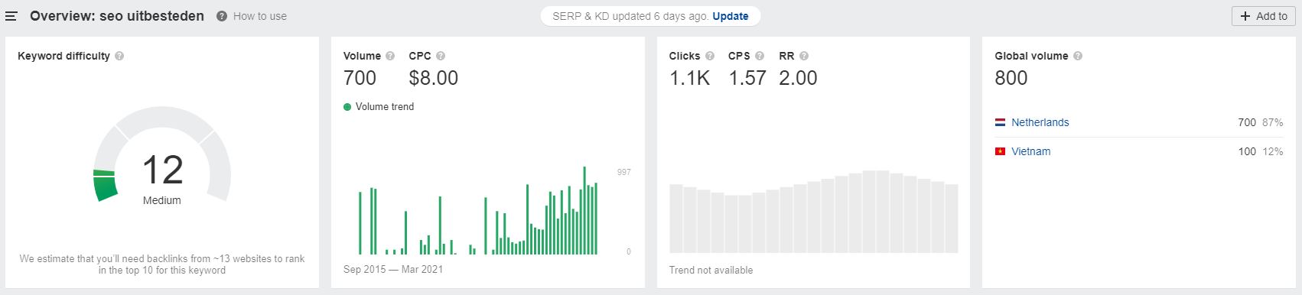The image size is (1302, 295).
Task: Click the tallest bar in volume trend chart
Action: 584,210
